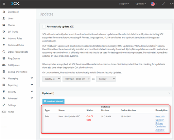The width and height of the screenshot is (174, 140).
Task: Click the Outbound Rules up-arrow icon
Action: pyautogui.click(x=4, y=45)
